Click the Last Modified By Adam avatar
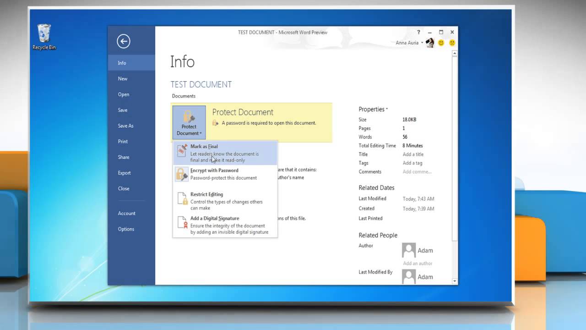Viewport: 586px width, 330px height. tap(409, 276)
